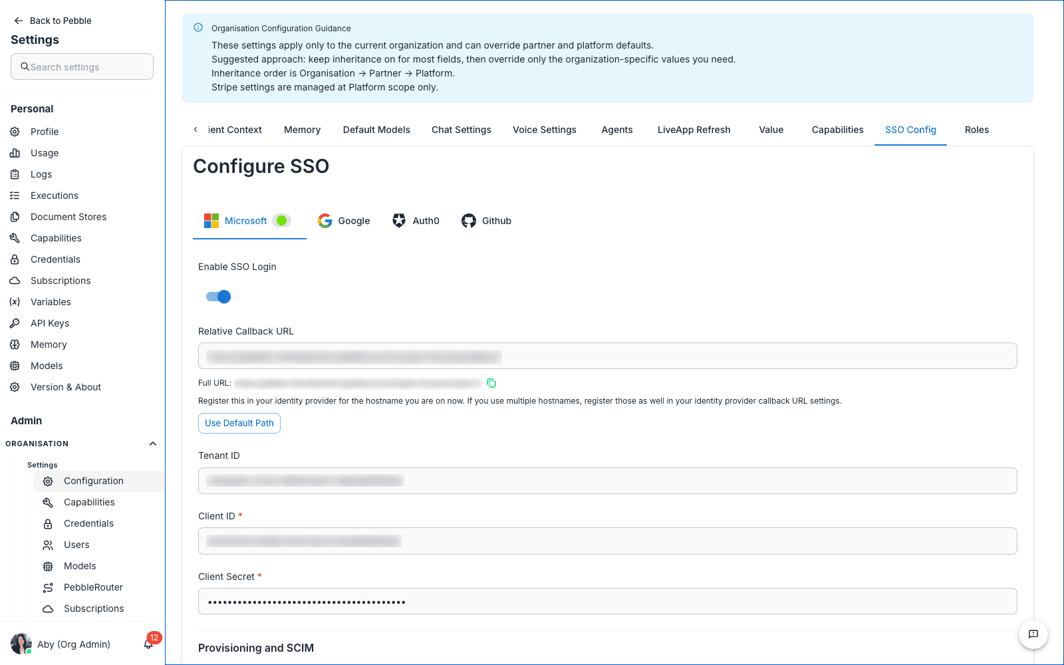
Task: Go to earlier tabs with left chevron
Action: coord(196,130)
